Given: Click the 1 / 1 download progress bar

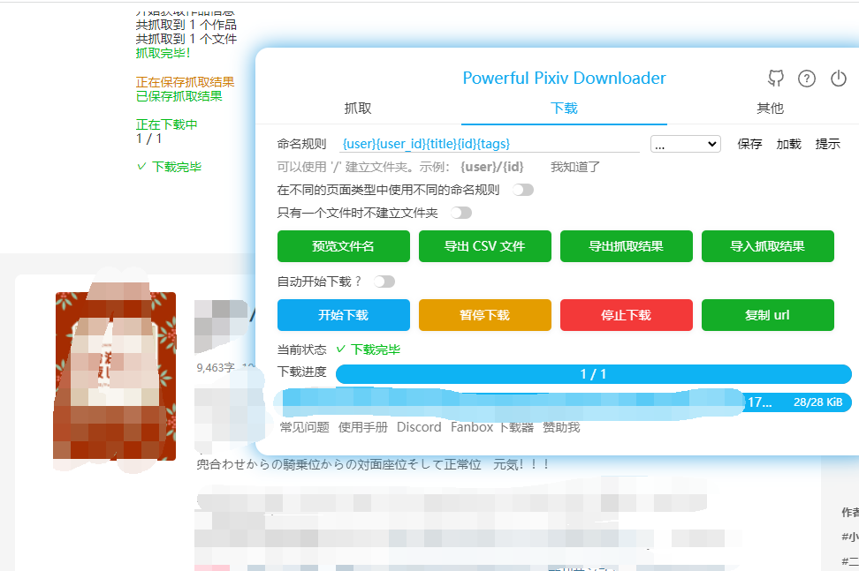Looking at the screenshot, I should 593,374.
